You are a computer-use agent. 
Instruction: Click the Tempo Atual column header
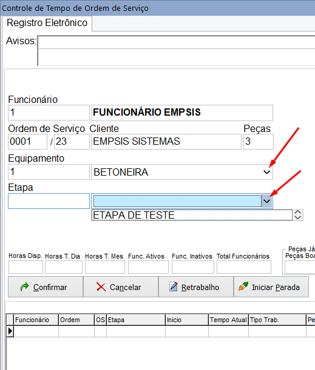point(228,320)
